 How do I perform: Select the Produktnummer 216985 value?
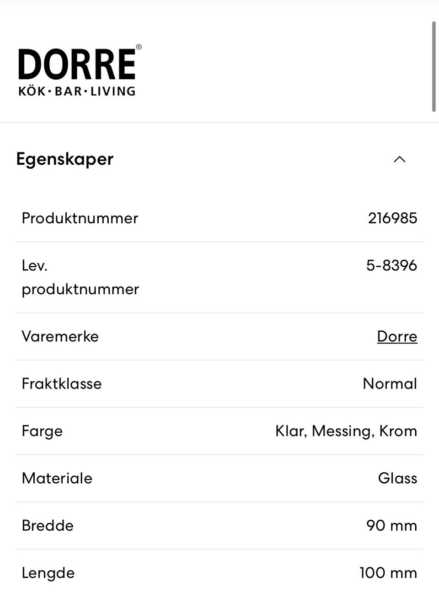pos(393,218)
